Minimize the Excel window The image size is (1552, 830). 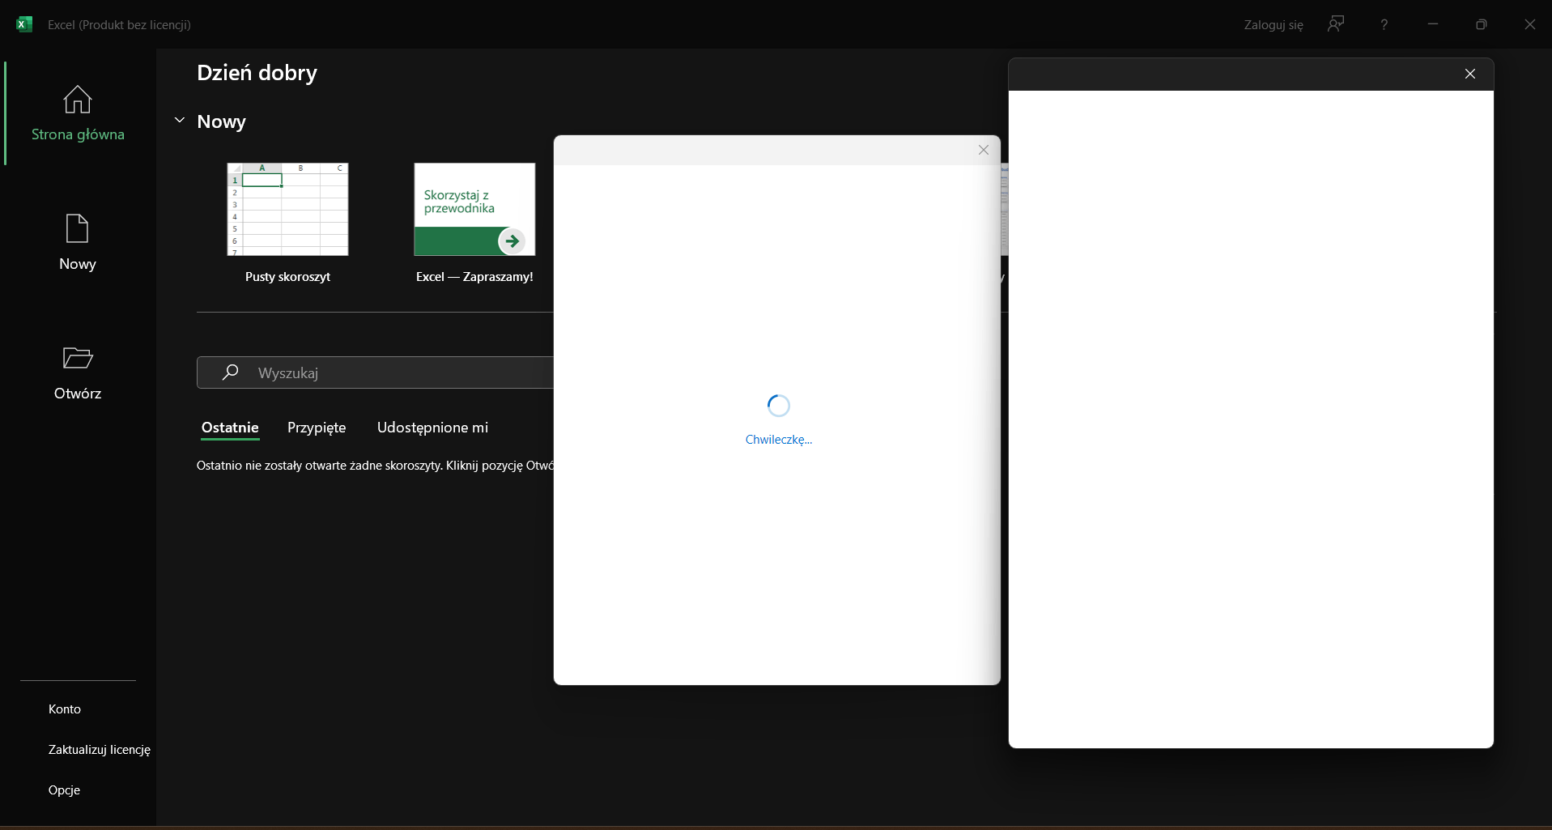tap(1433, 24)
